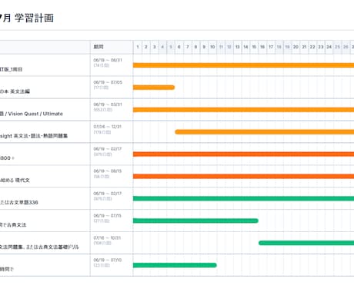The width and height of the screenshot is (354, 292).
Task: Open the 現代文 row label
Action: coord(15,181)
